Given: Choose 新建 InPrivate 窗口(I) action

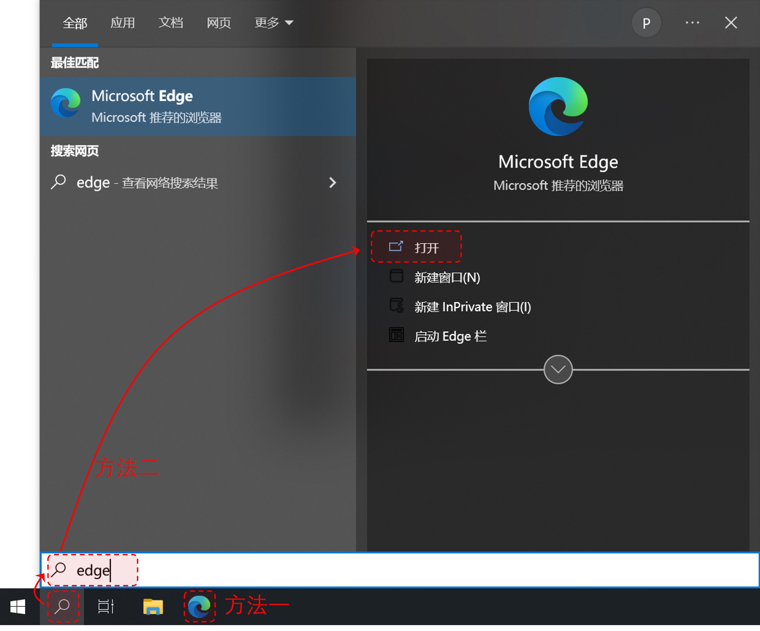Looking at the screenshot, I should (x=472, y=307).
